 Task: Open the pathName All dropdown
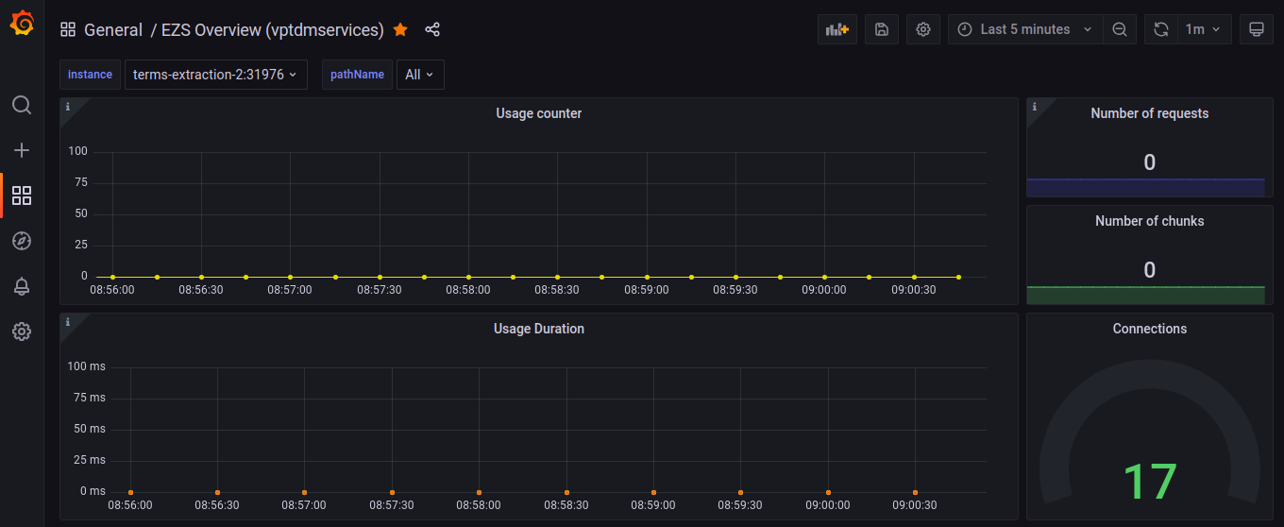pos(419,75)
